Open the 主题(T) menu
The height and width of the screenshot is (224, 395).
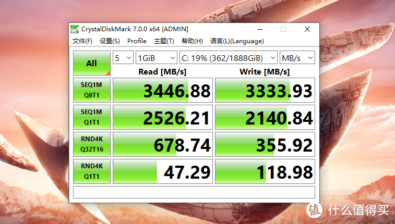pyautogui.click(x=164, y=41)
